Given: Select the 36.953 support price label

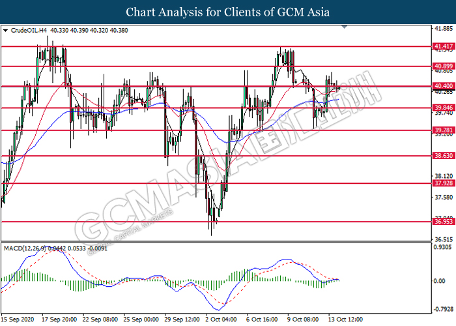Looking at the screenshot, I should click(x=444, y=222).
